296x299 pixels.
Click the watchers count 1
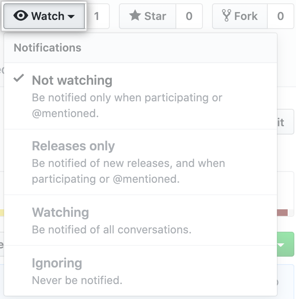point(97,16)
